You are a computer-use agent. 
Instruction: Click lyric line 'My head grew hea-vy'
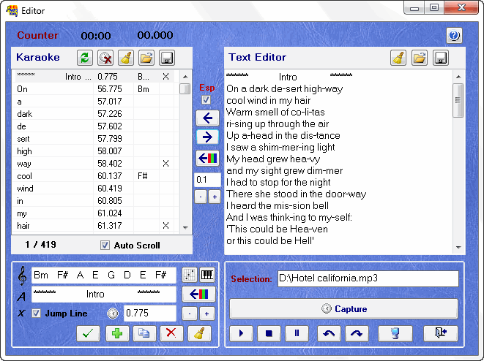coord(273,159)
